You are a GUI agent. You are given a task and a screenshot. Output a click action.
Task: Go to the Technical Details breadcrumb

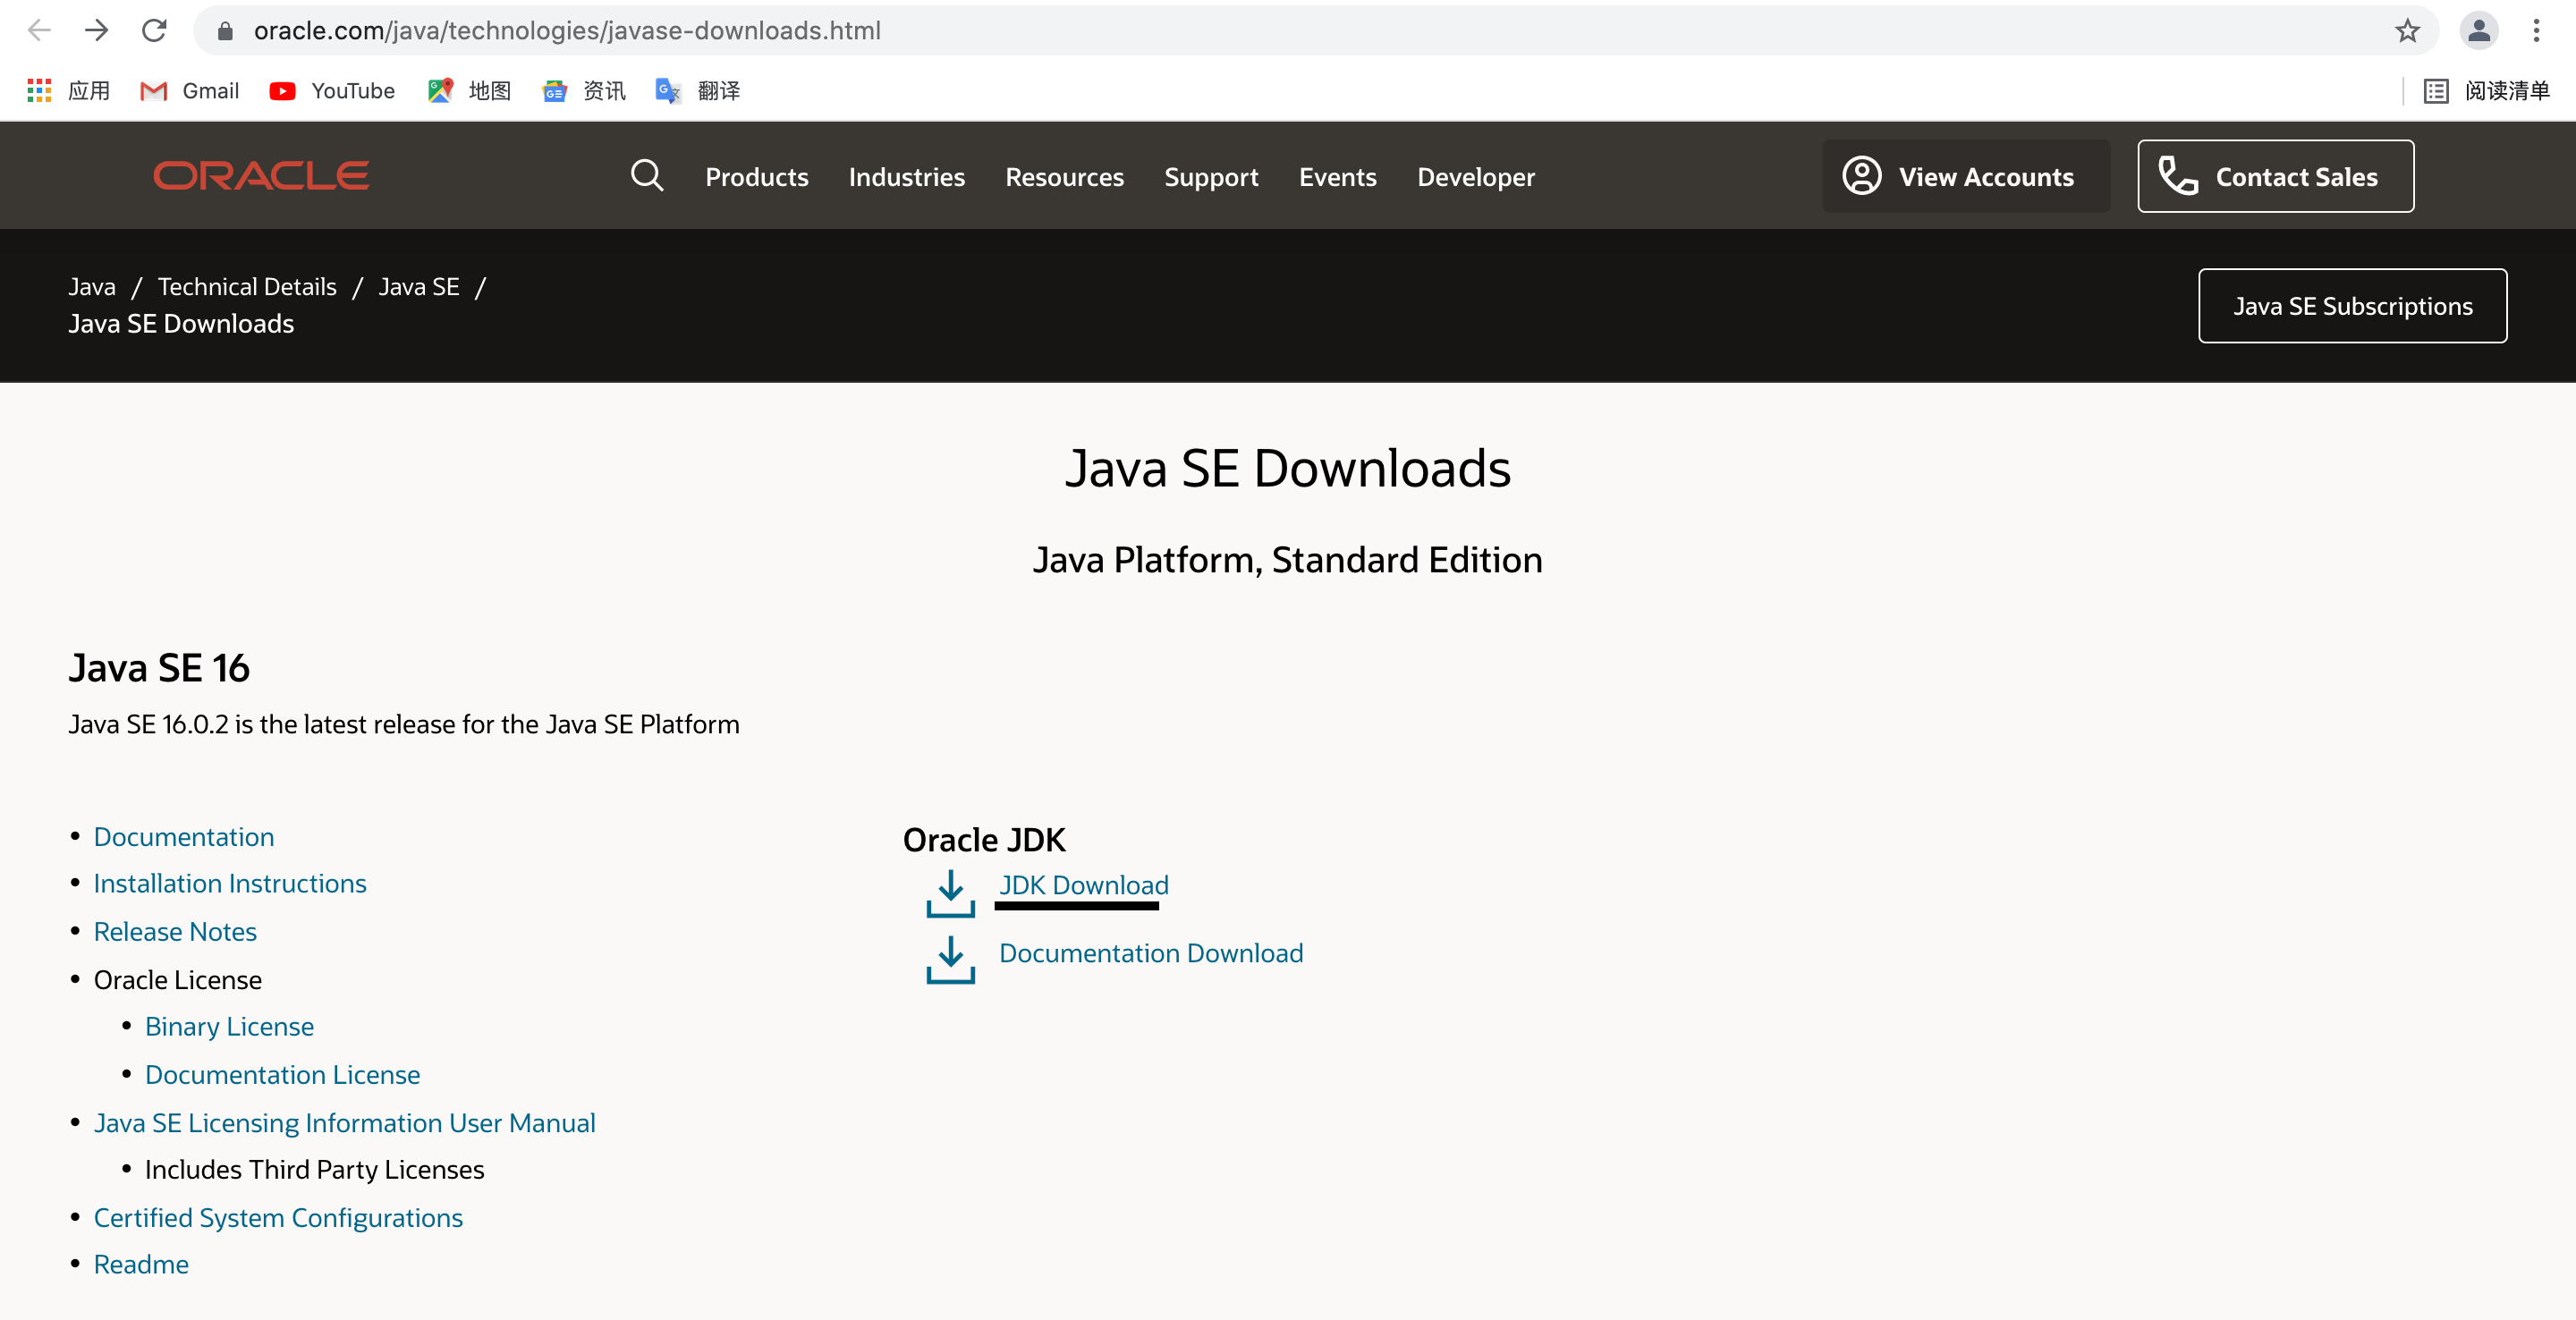click(x=247, y=287)
